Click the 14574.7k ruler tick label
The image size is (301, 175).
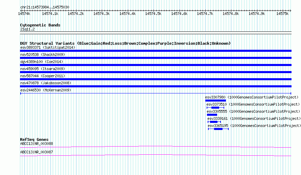pos(205,14)
